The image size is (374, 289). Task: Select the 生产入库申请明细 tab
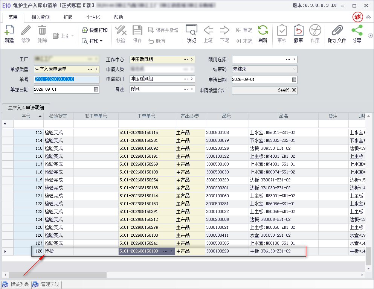tap(26, 108)
